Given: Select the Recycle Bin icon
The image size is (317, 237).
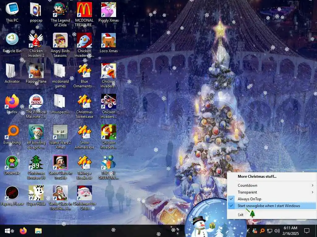Looking at the screenshot, I should [x=12, y=43].
